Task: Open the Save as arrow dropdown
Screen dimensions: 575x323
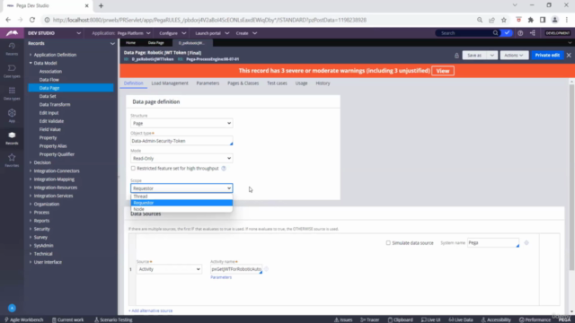Action: coord(491,56)
